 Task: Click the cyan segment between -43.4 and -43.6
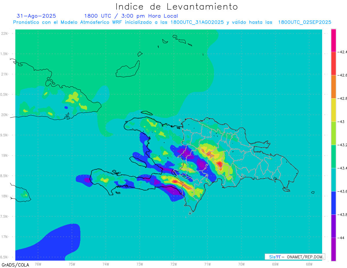click(x=333, y=180)
